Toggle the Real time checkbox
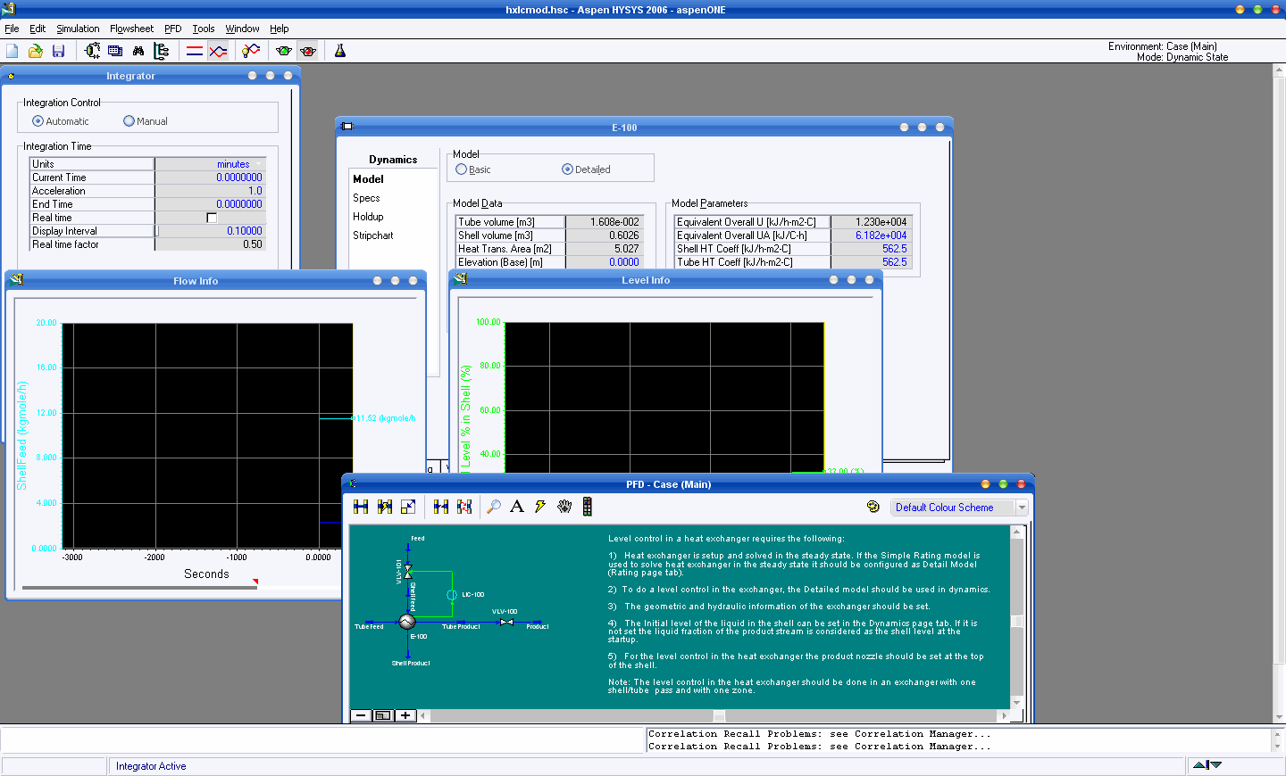This screenshot has height=776, width=1286. (x=212, y=218)
